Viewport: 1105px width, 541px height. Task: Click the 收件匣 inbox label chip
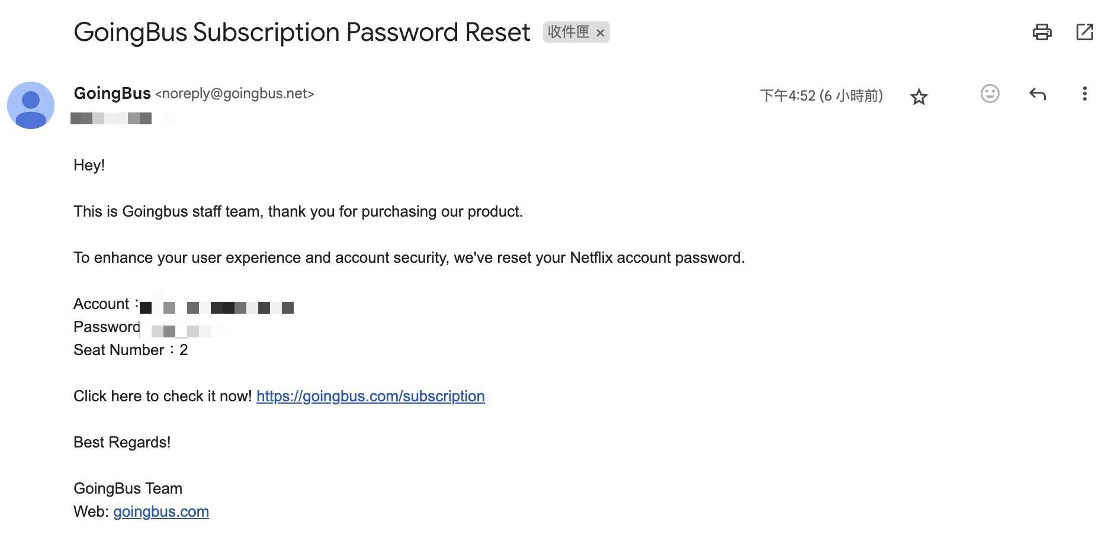(568, 32)
